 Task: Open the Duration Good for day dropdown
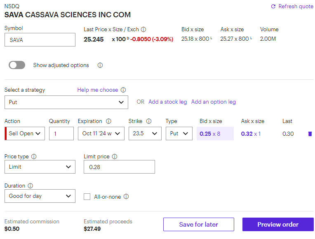pos(40,196)
